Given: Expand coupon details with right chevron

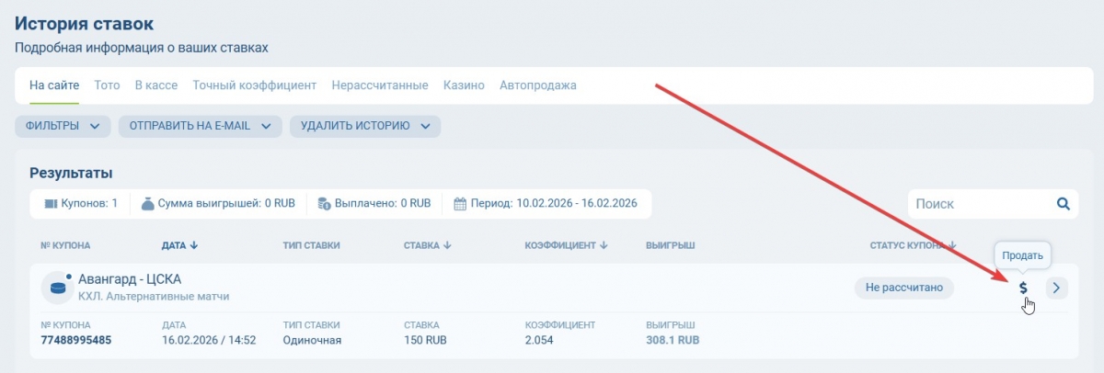Looking at the screenshot, I should coord(1057,288).
